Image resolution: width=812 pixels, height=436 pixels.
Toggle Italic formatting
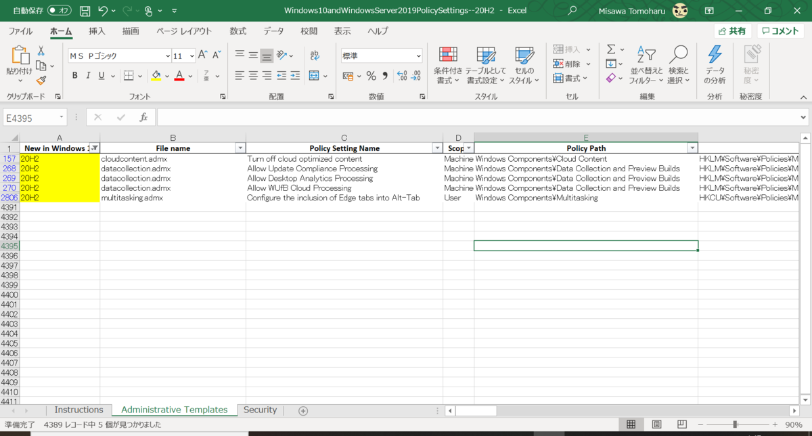click(x=89, y=76)
